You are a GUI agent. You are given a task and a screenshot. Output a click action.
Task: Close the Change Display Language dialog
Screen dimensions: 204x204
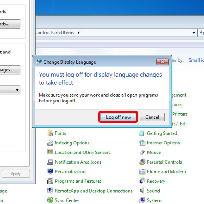click(x=162, y=62)
